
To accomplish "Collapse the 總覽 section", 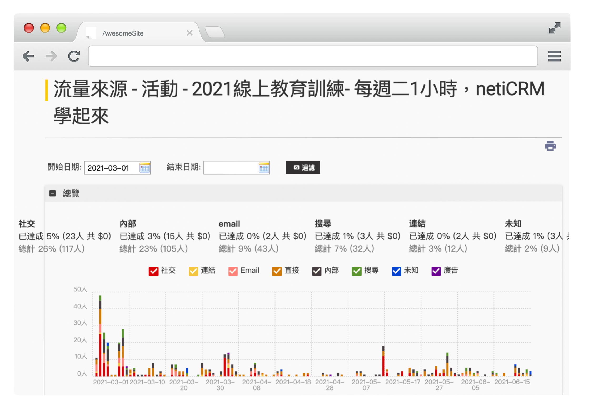I will click(53, 193).
